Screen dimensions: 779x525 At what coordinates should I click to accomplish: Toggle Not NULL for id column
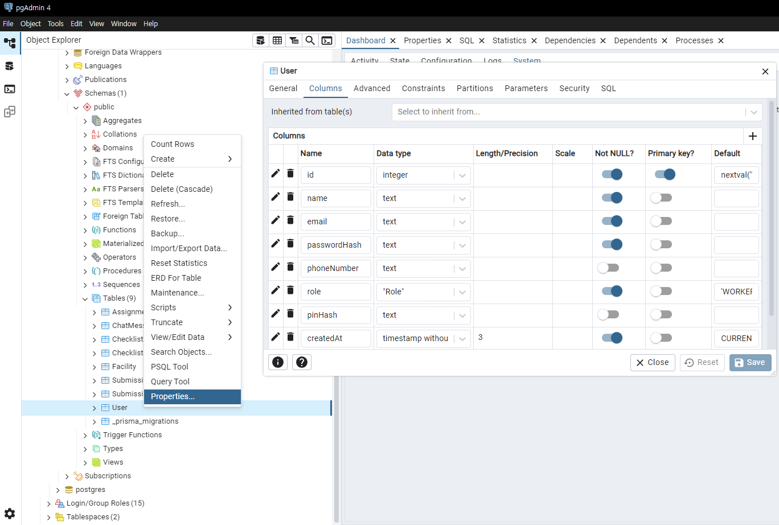click(x=612, y=174)
